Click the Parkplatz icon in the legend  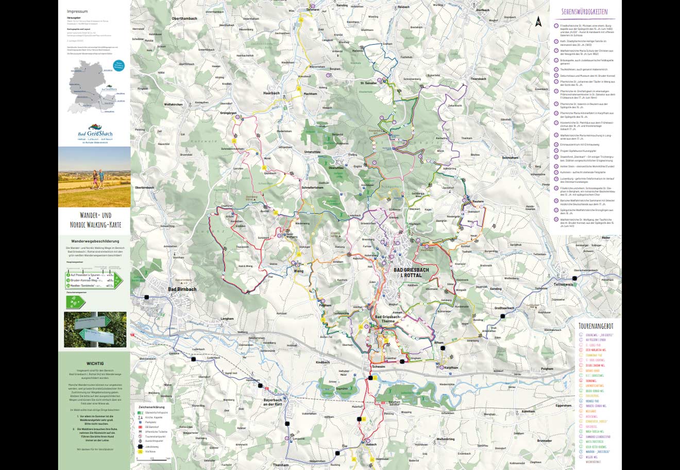pos(140,422)
